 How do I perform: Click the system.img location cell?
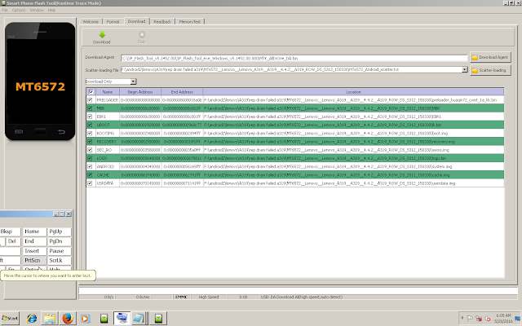[x=353, y=166]
